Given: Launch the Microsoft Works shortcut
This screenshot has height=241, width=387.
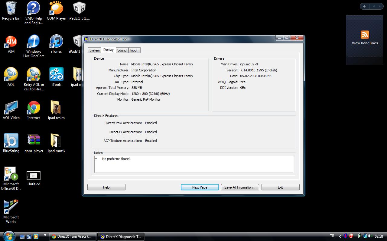Looking at the screenshot, I should pos(11,211).
